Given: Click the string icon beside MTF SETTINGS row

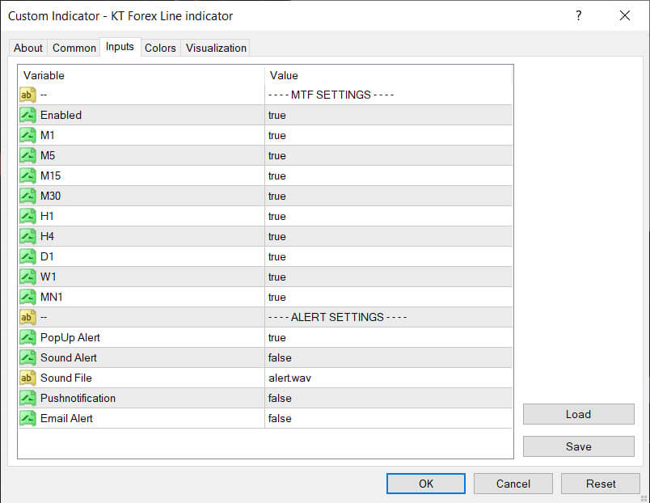Looking at the screenshot, I should 27,95.
